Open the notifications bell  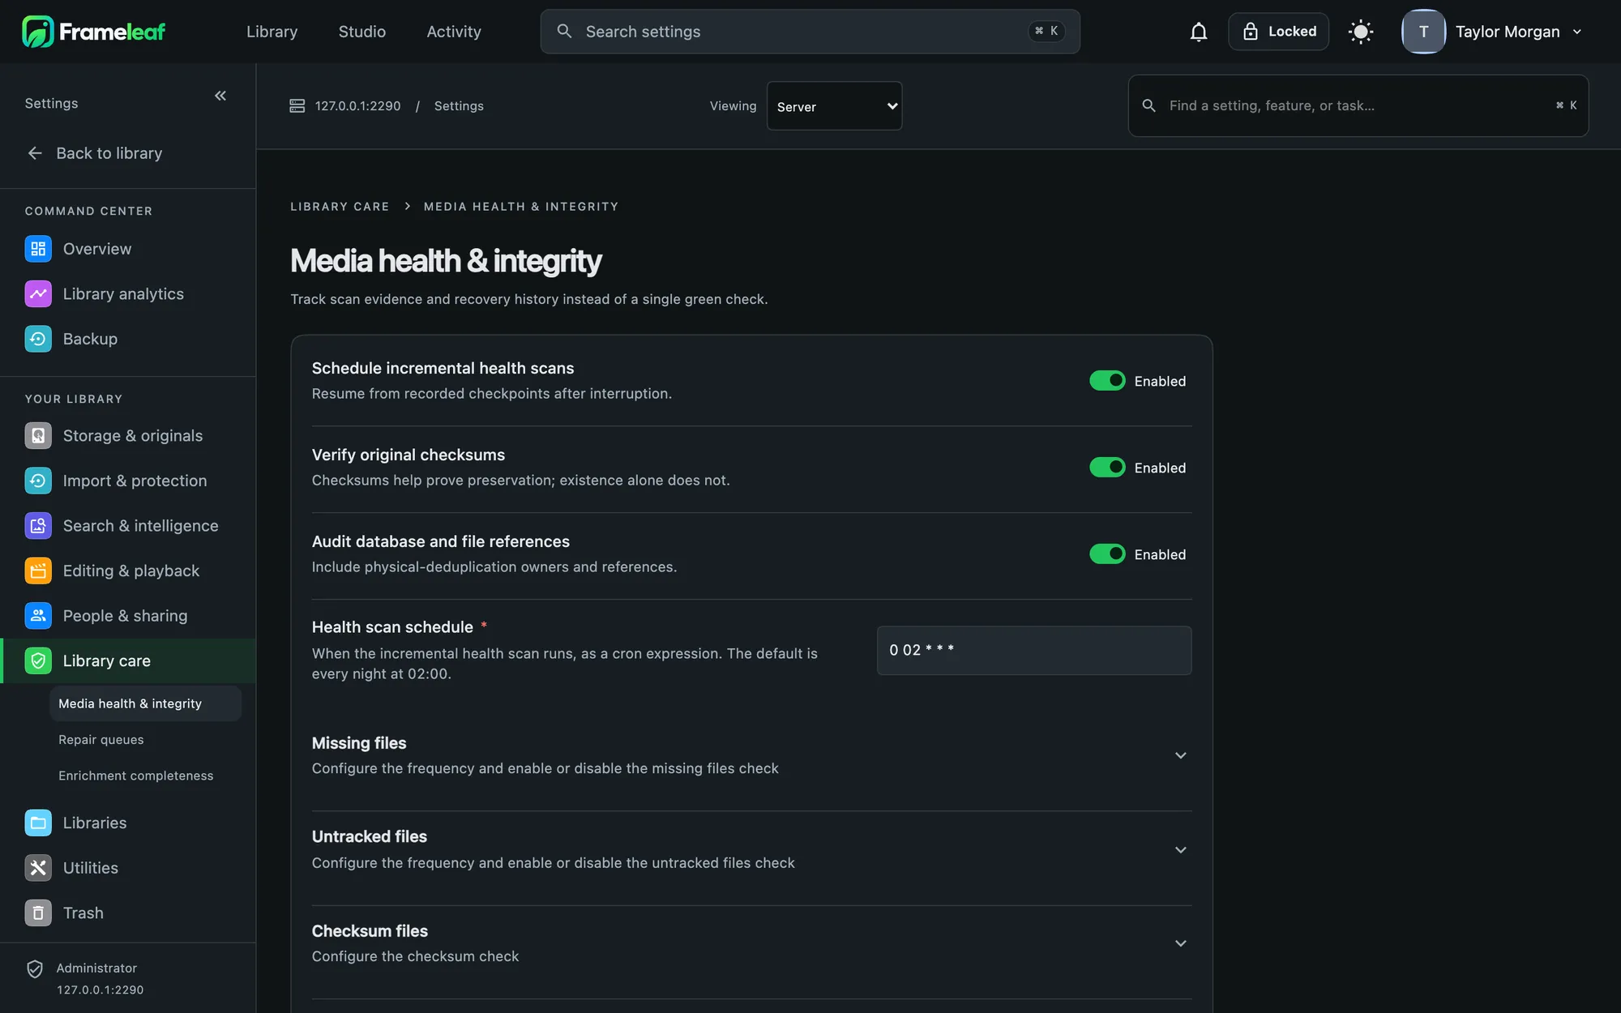pos(1199,32)
